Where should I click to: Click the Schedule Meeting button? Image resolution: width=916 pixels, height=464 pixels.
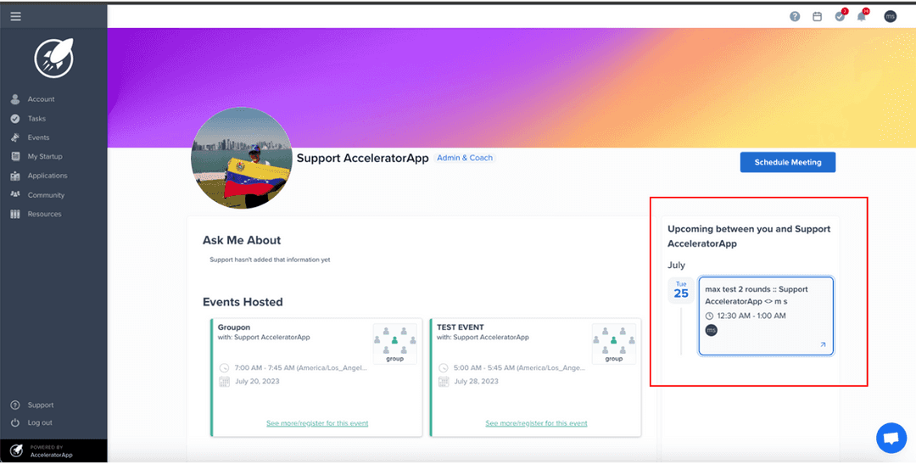[787, 163]
